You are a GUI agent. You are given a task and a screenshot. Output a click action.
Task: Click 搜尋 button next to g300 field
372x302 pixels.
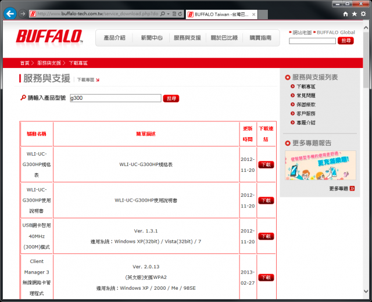point(171,98)
